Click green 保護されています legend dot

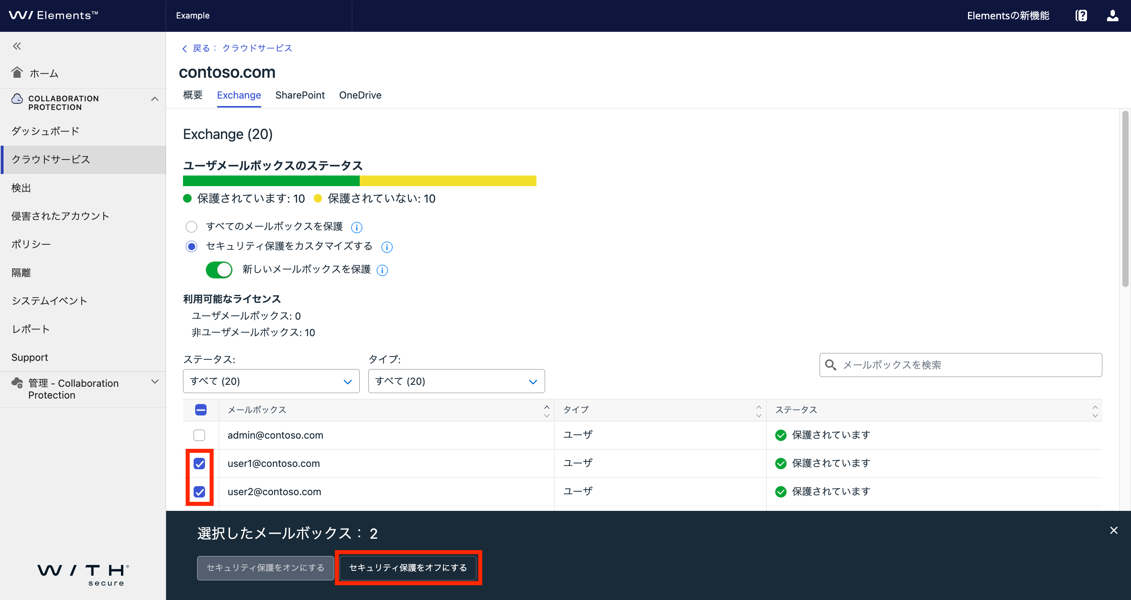(x=187, y=198)
